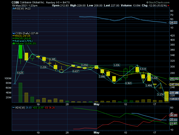Click the retracement label 0.625
Screen dimensions: 179x135
(x=20, y=73)
